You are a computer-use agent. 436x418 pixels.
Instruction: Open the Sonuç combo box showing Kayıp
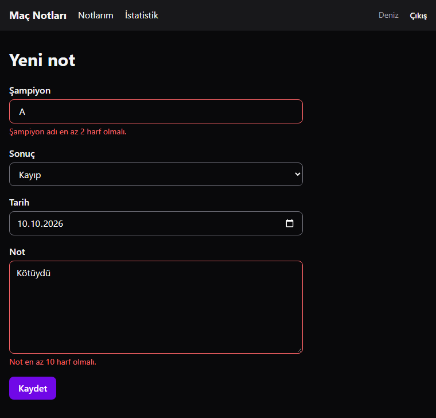pos(155,174)
